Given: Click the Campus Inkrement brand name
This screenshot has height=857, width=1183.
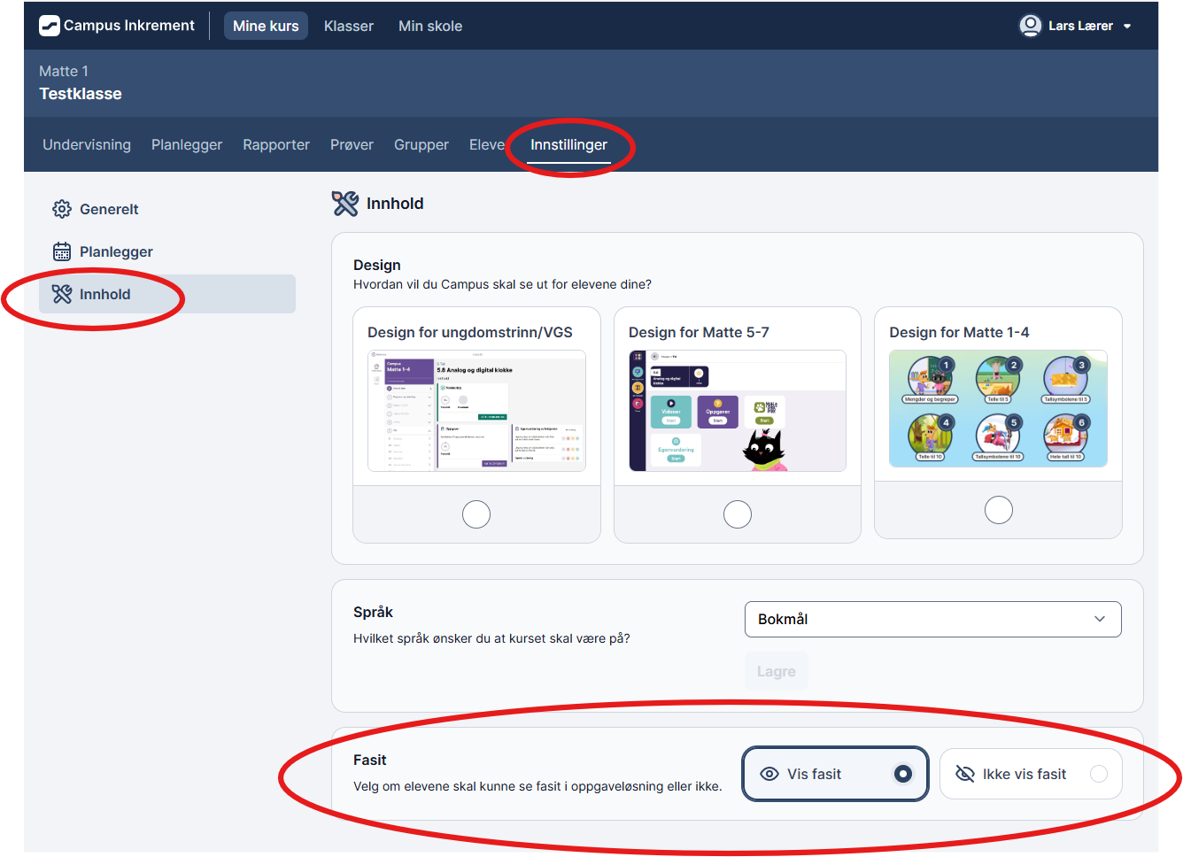Looking at the screenshot, I should pos(129,26).
